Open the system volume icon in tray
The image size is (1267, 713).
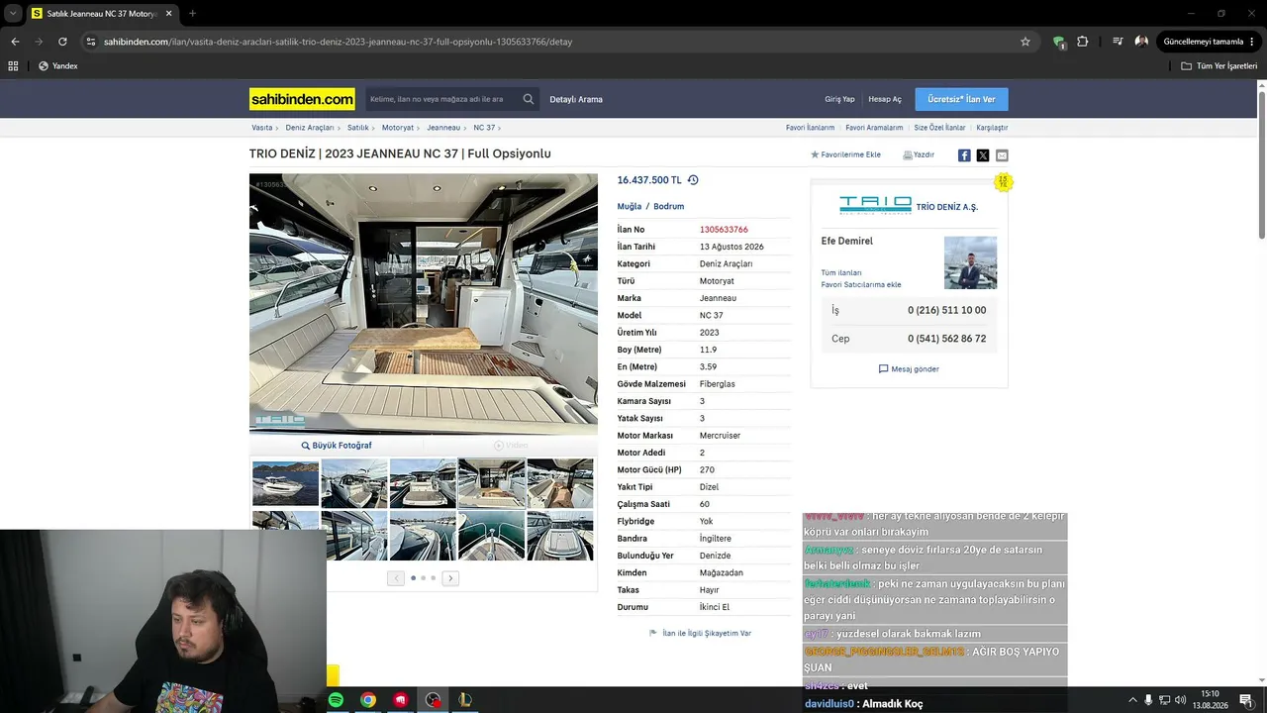[1180, 700]
